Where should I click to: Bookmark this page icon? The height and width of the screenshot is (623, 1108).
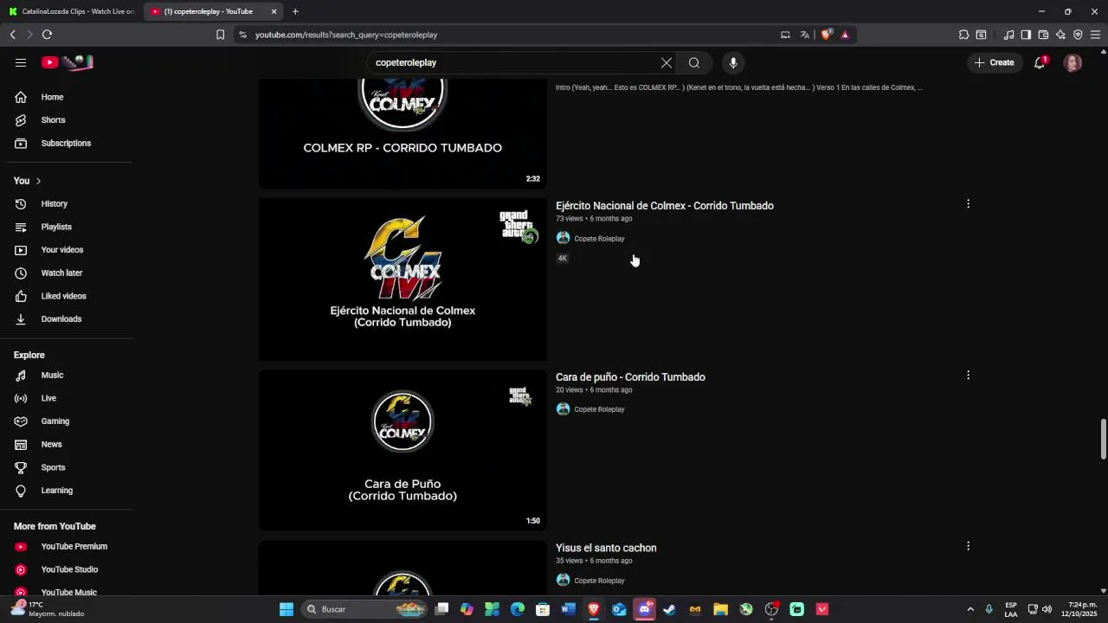[220, 35]
